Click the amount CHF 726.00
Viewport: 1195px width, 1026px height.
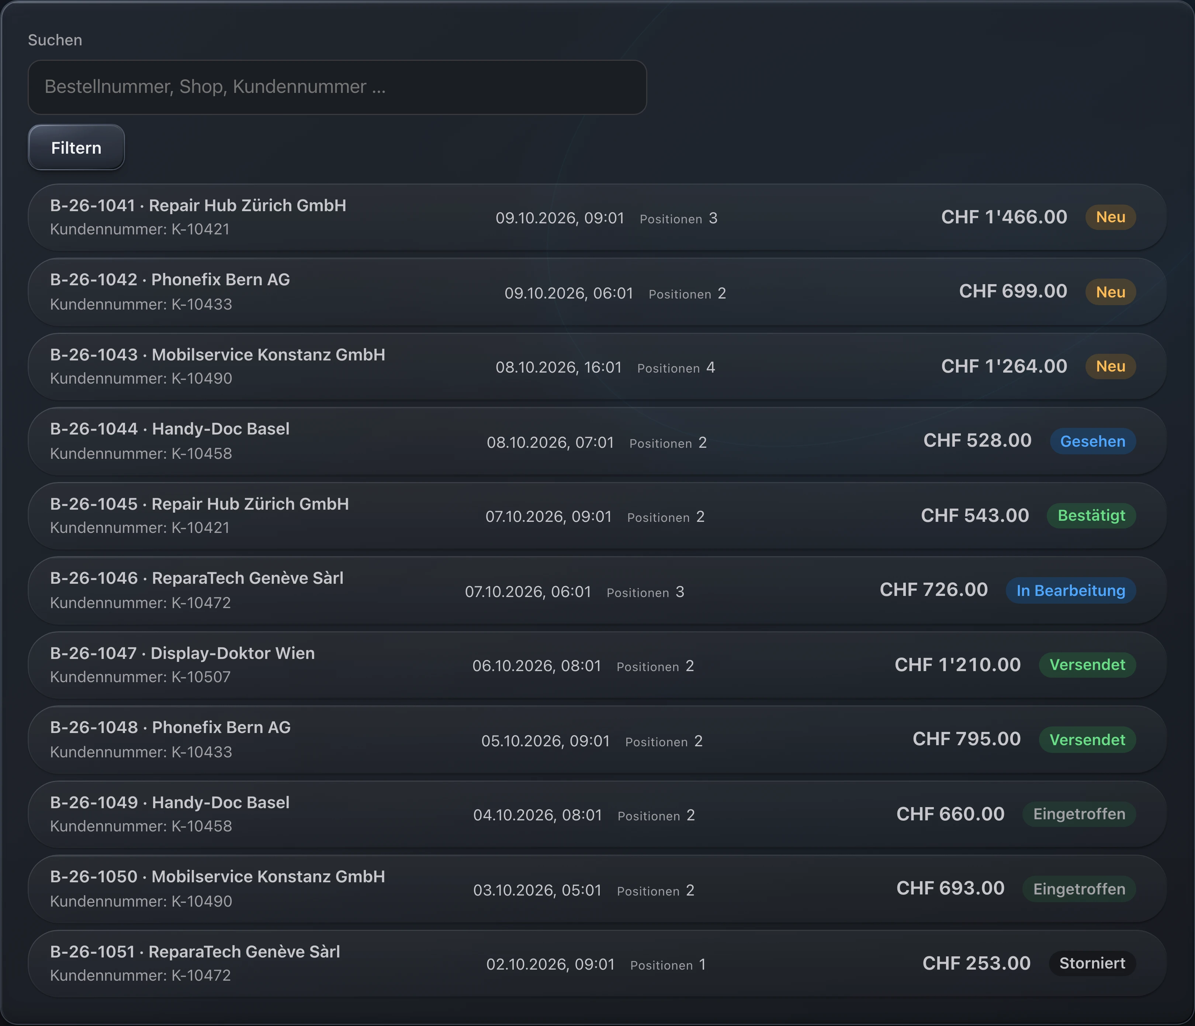[x=933, y=590]
